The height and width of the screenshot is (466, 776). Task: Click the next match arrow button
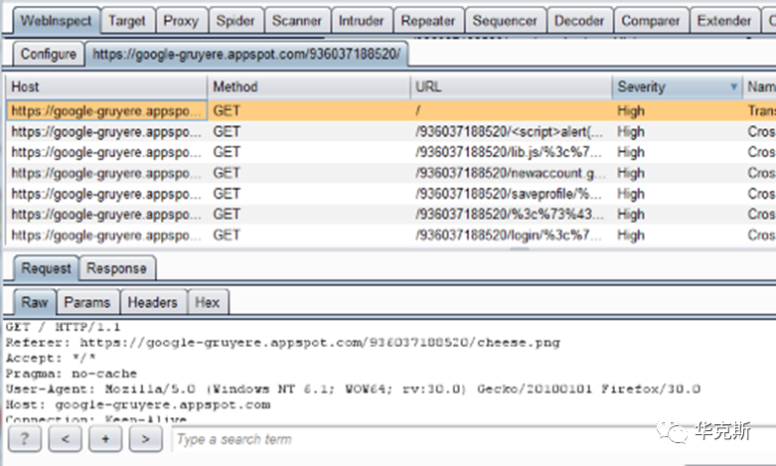[x=144, y=438]
